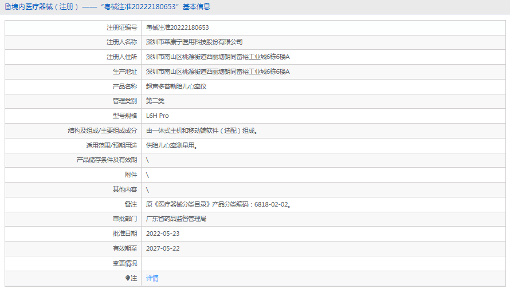The height and width of the screenshot is (289, 510).
Task: Click the 批准日期 row label
Action: pyautogui.click(x=125, y=234)
